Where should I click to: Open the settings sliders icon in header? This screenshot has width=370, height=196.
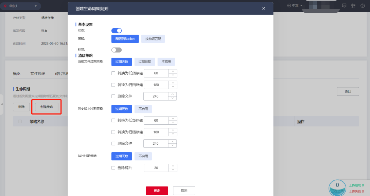(353, 6)
